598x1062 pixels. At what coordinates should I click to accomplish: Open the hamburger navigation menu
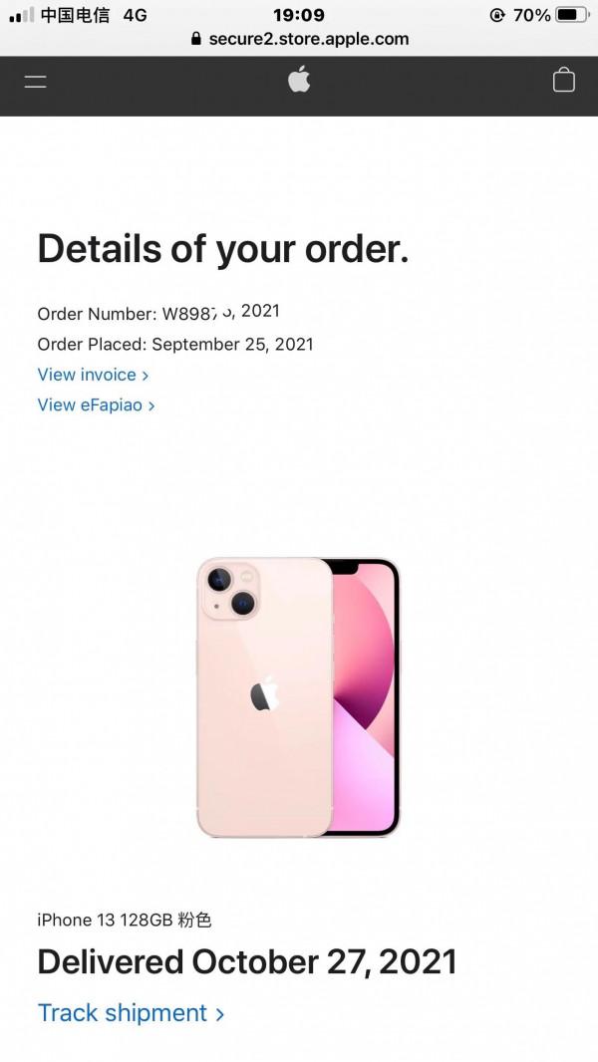pyautogui.click(x=35, y=82)
